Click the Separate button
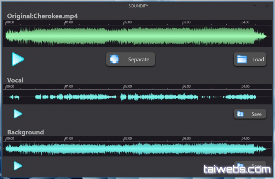 [x=131, y=59]
